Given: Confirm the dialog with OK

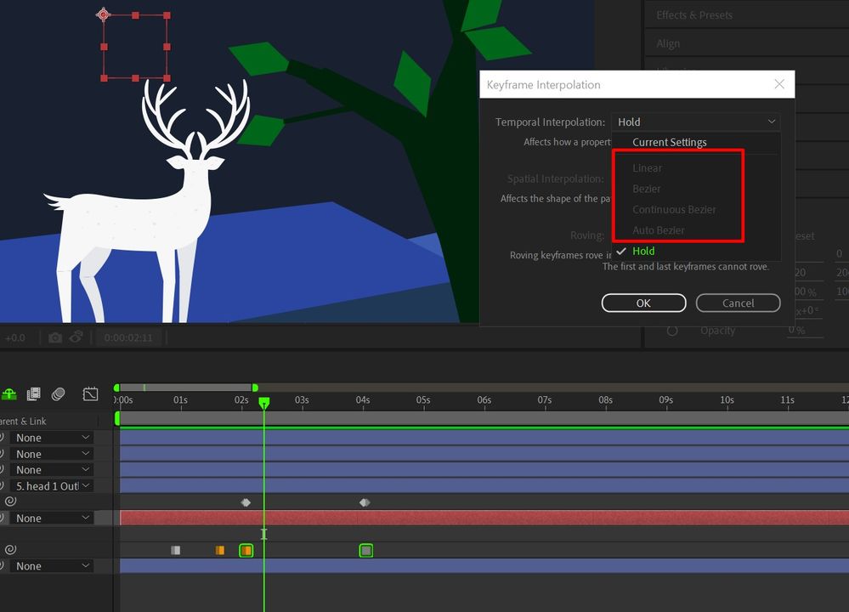Looking at the screenshot, I should point(644,303).
